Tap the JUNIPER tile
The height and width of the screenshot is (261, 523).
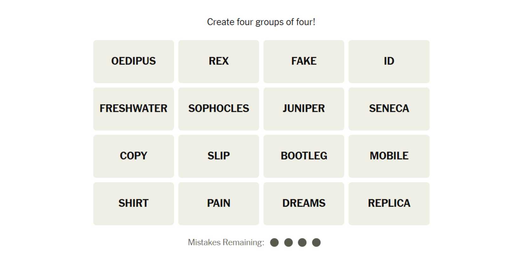tap(304, 109)
